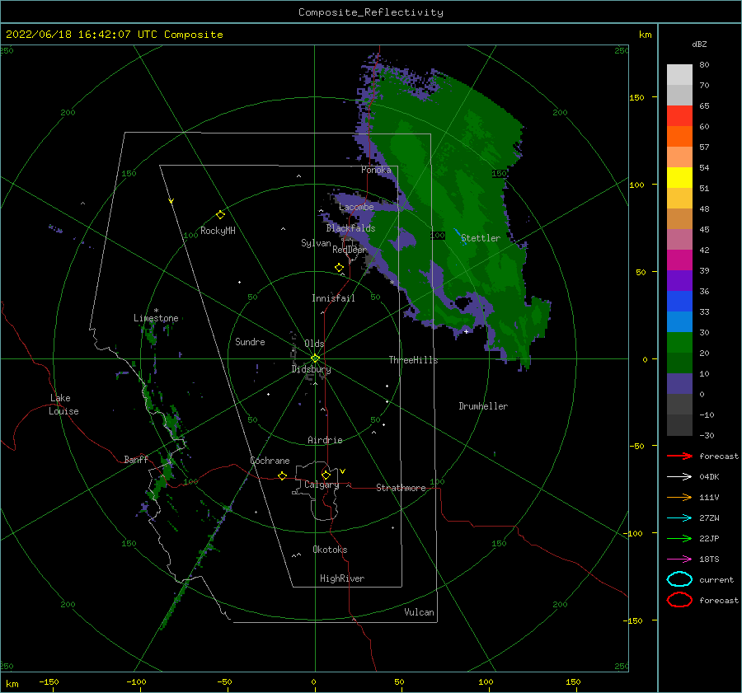Click the yellow diamond marker below RedDeer
This screenshot has width=742, height=693.
340,268
